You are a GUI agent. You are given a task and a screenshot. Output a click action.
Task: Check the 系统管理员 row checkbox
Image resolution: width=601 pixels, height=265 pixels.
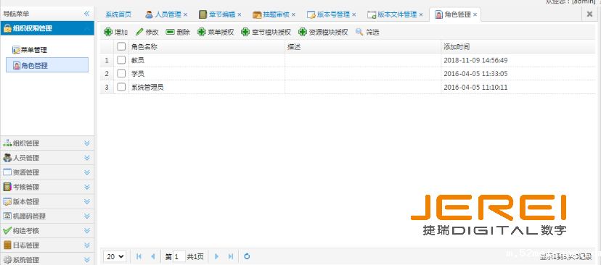[x=121, y=87]
